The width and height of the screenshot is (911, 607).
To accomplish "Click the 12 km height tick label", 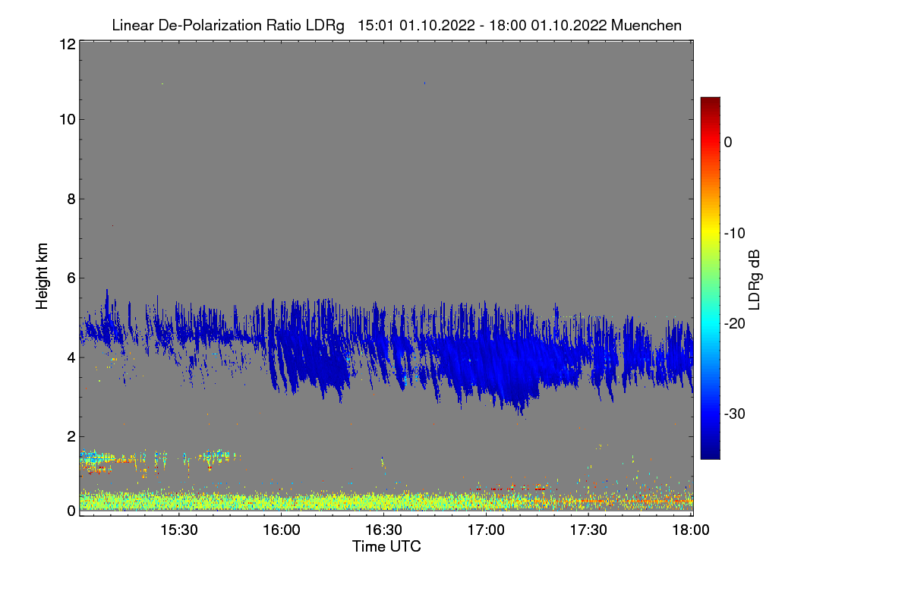I will [x=66, y=44].
